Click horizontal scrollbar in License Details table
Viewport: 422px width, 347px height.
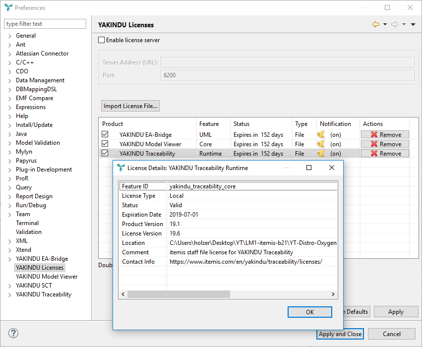pyautogui.click(x=179, y=294)
